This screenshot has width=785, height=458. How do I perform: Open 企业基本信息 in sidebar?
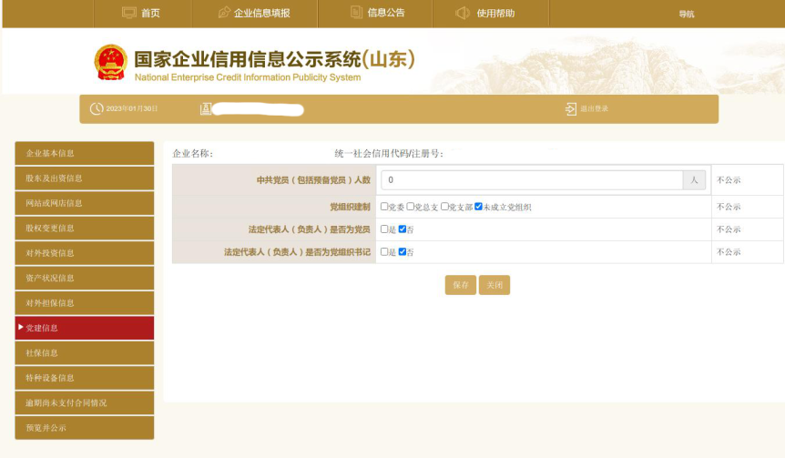(x=85, y=153)
